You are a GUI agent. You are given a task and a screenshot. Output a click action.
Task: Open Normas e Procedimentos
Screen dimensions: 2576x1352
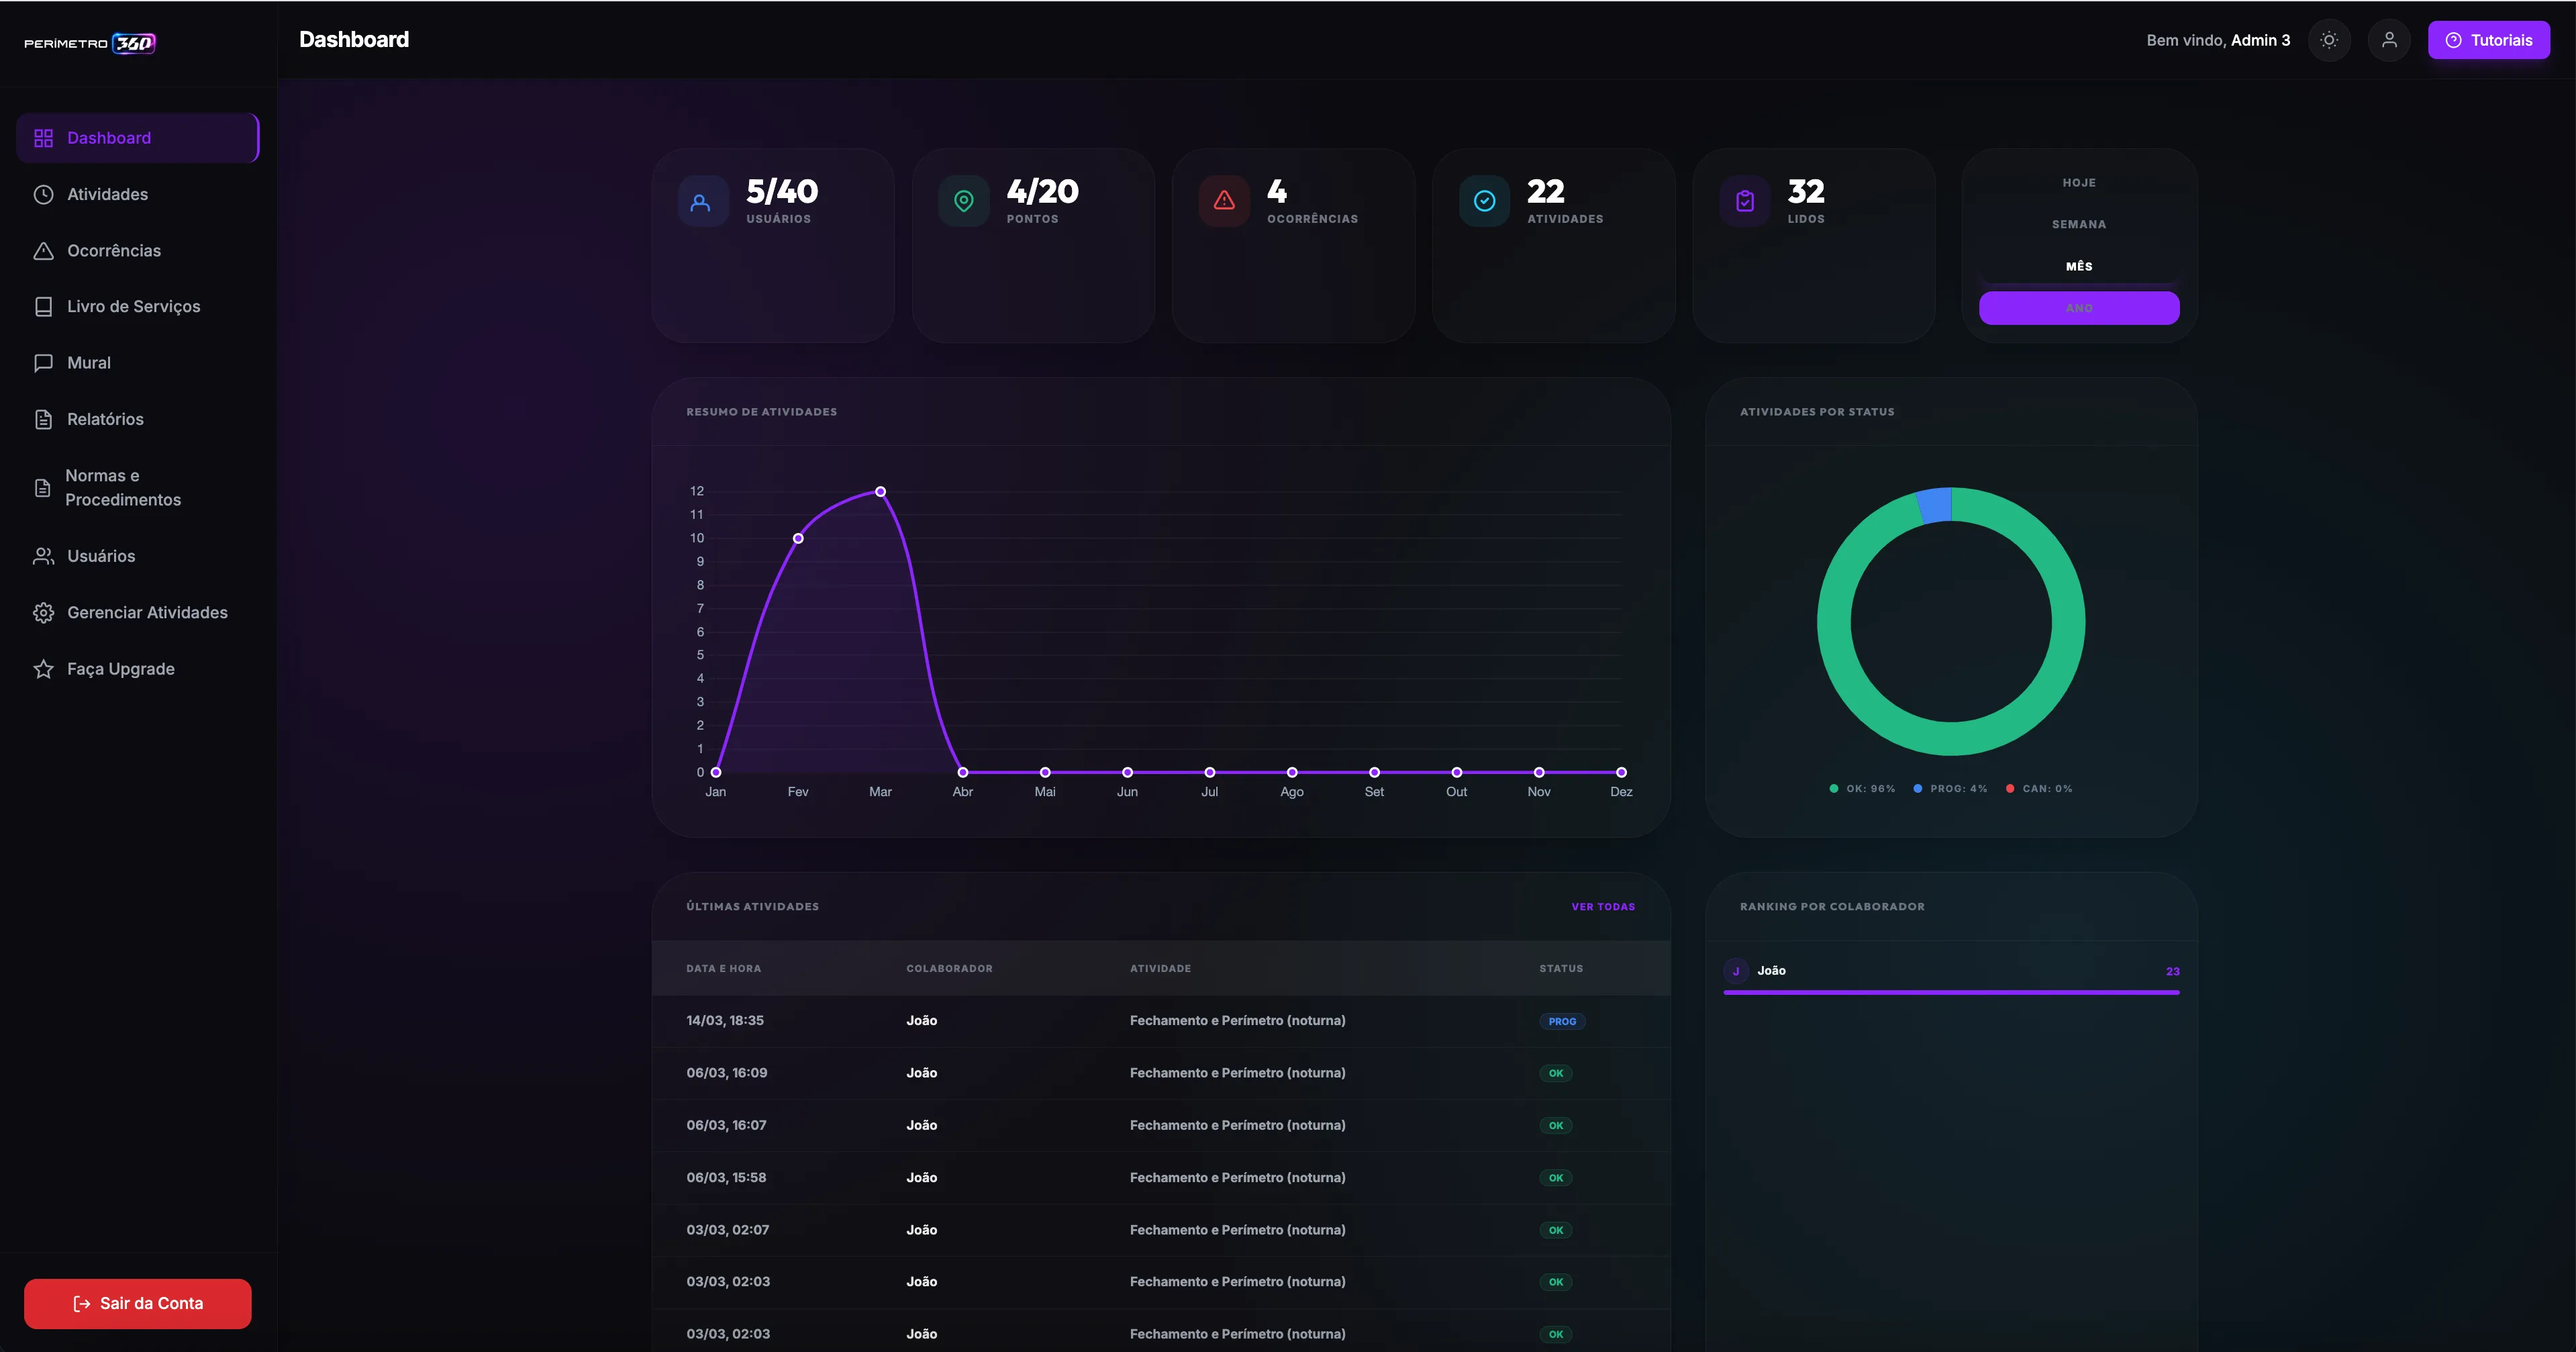(x=138, y=488)
